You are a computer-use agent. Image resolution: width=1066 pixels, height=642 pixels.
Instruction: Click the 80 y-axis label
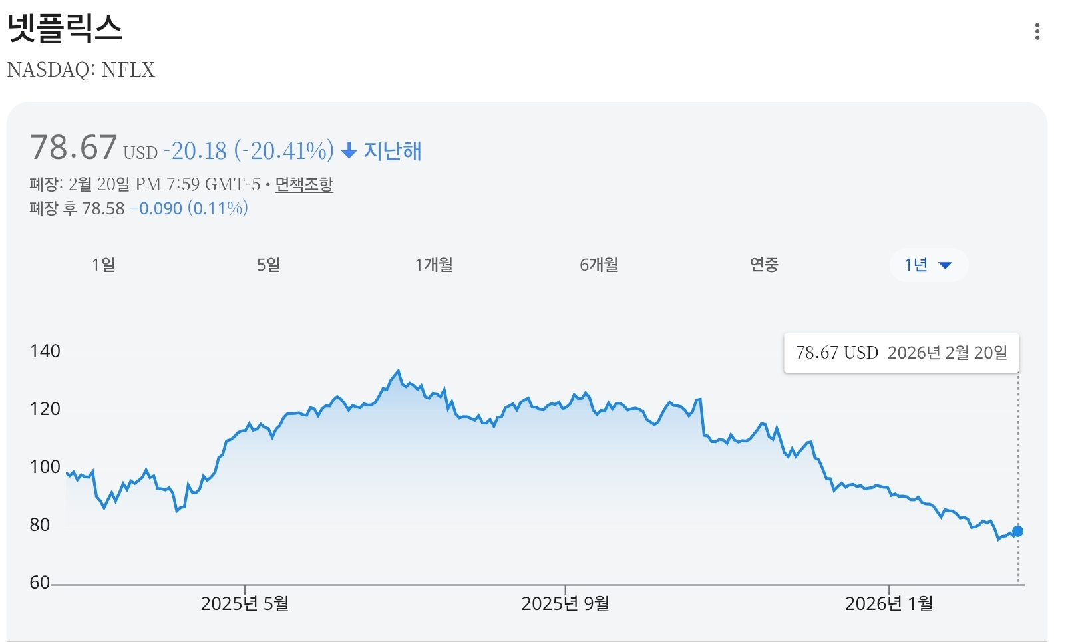(40, 525)
